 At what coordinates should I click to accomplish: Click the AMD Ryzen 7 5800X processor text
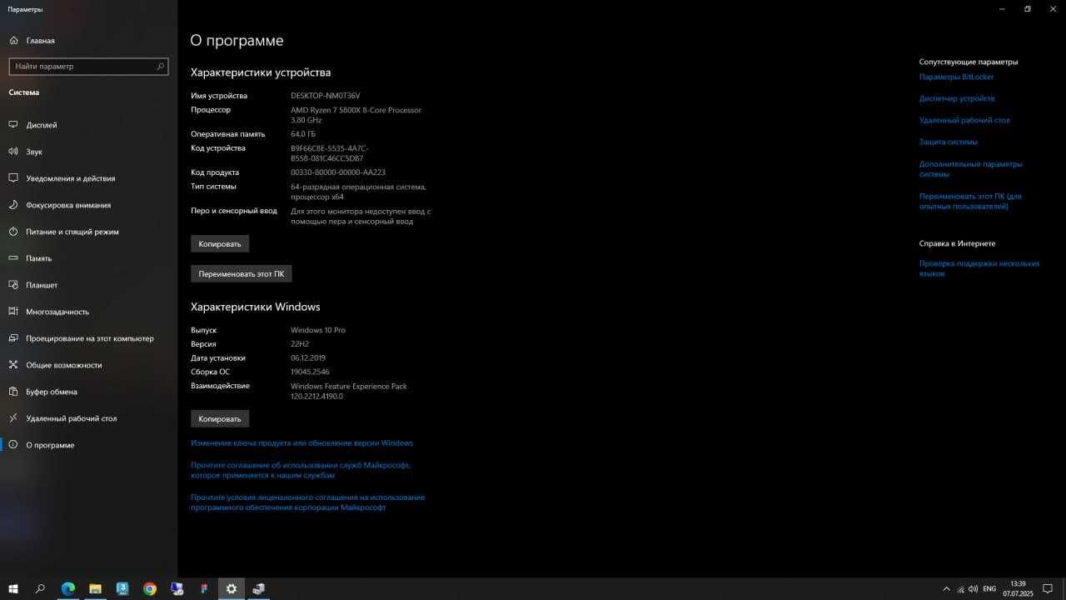[356, 115]
